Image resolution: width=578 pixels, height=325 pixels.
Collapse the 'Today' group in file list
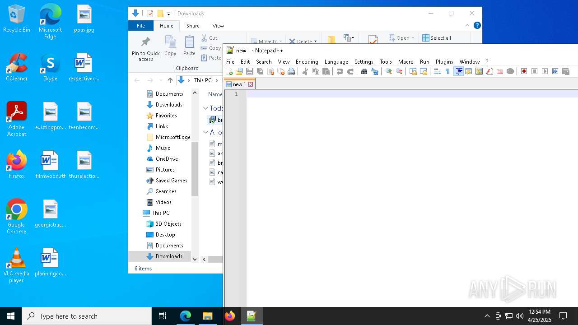205,108
